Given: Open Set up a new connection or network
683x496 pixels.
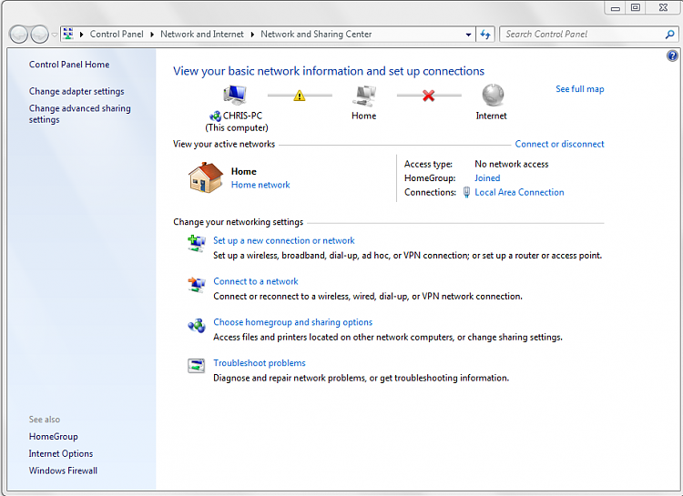Looking at the screenshot, I should 284,240.
